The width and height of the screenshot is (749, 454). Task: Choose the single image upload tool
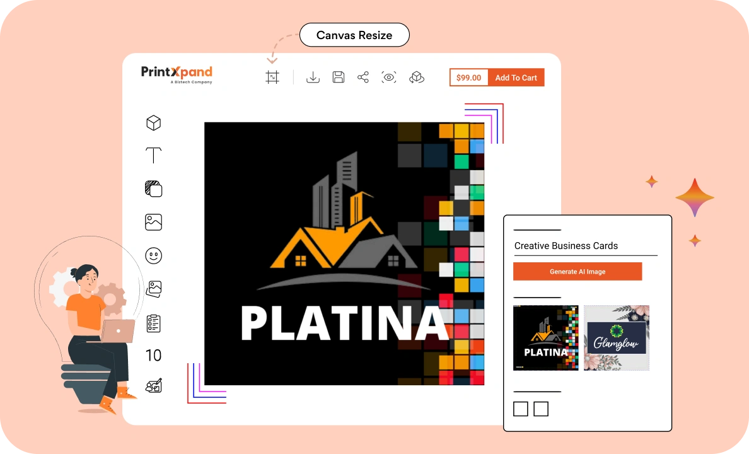coord(154,222)
